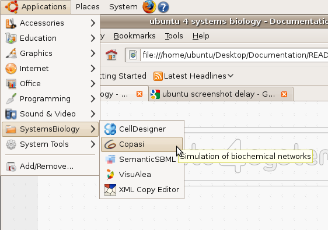
Task: Open the System menu
Action: pyautogui.click(x=123, y=7)
